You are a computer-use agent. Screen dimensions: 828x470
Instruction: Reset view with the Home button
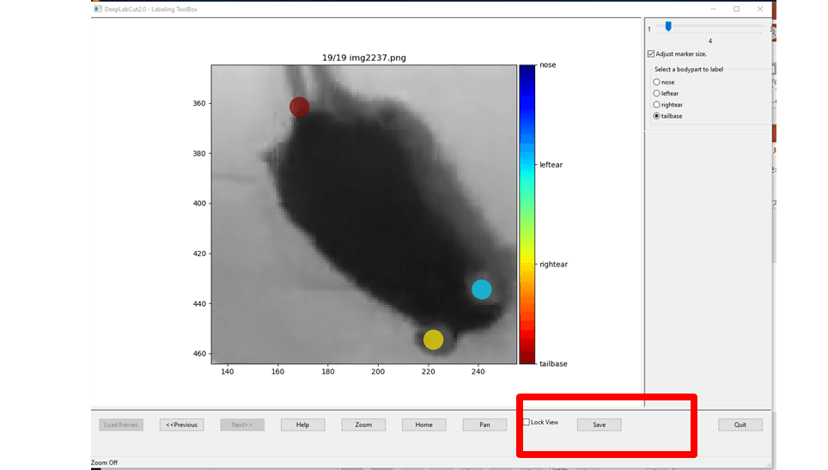(424, 424)
